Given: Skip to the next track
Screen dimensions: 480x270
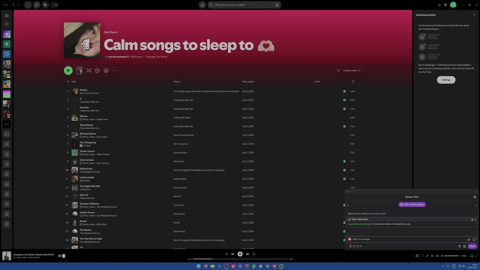Looking at the screenshot, I should 247,254.
